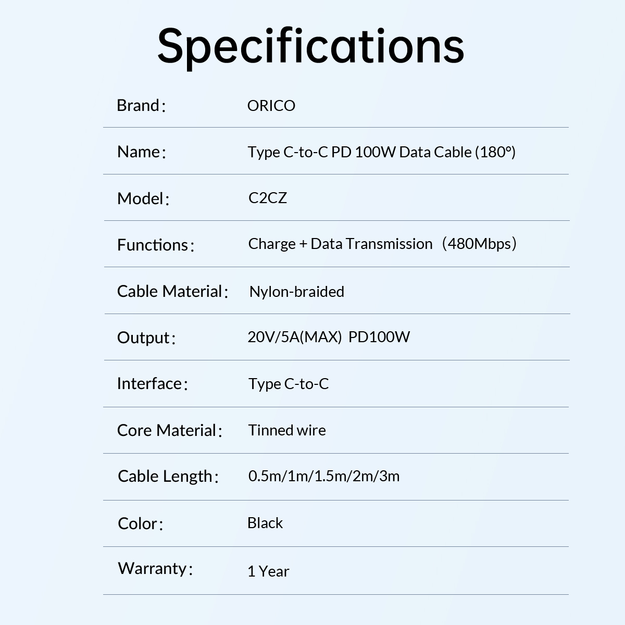
Task: Click the Core Material label
Action: 167,430
